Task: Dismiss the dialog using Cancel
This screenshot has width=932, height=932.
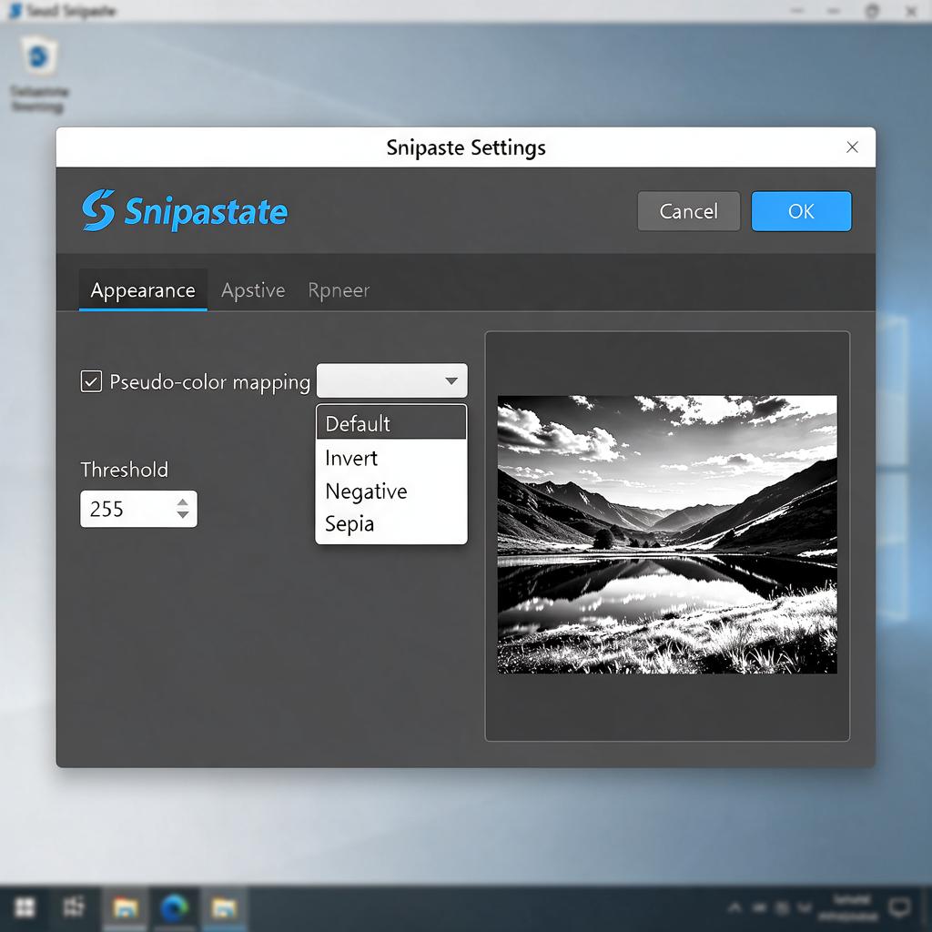Action: pos(688,211)
